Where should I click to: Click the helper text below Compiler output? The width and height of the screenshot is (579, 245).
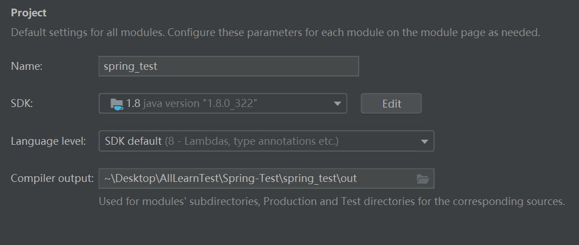(331, 201)
